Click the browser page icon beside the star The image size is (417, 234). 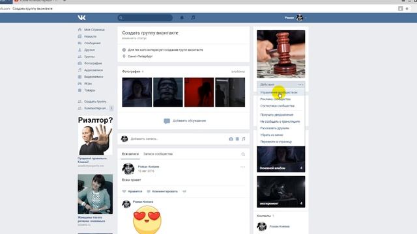[400, 8]
